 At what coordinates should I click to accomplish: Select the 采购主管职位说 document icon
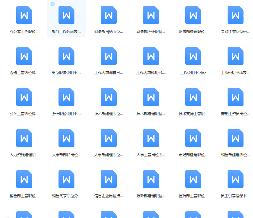(236, 15)
